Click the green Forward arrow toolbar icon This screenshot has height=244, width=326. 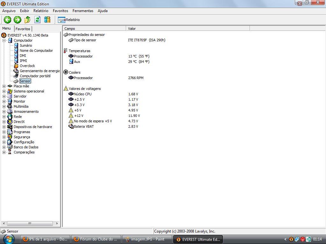(18, 20)
